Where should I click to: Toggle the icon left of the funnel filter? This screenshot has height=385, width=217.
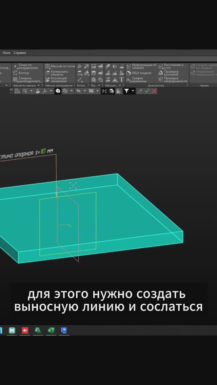(119, 91)
